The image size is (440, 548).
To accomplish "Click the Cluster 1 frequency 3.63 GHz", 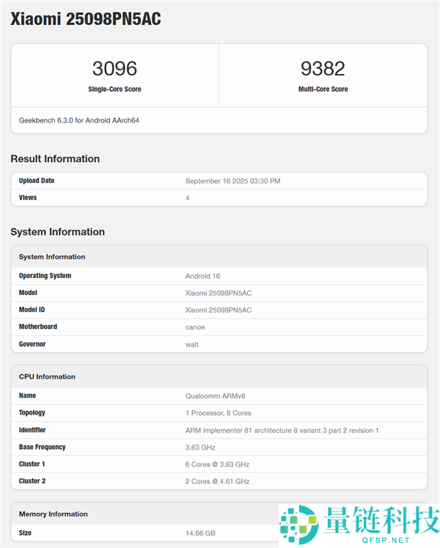I will tap(217, 464).
